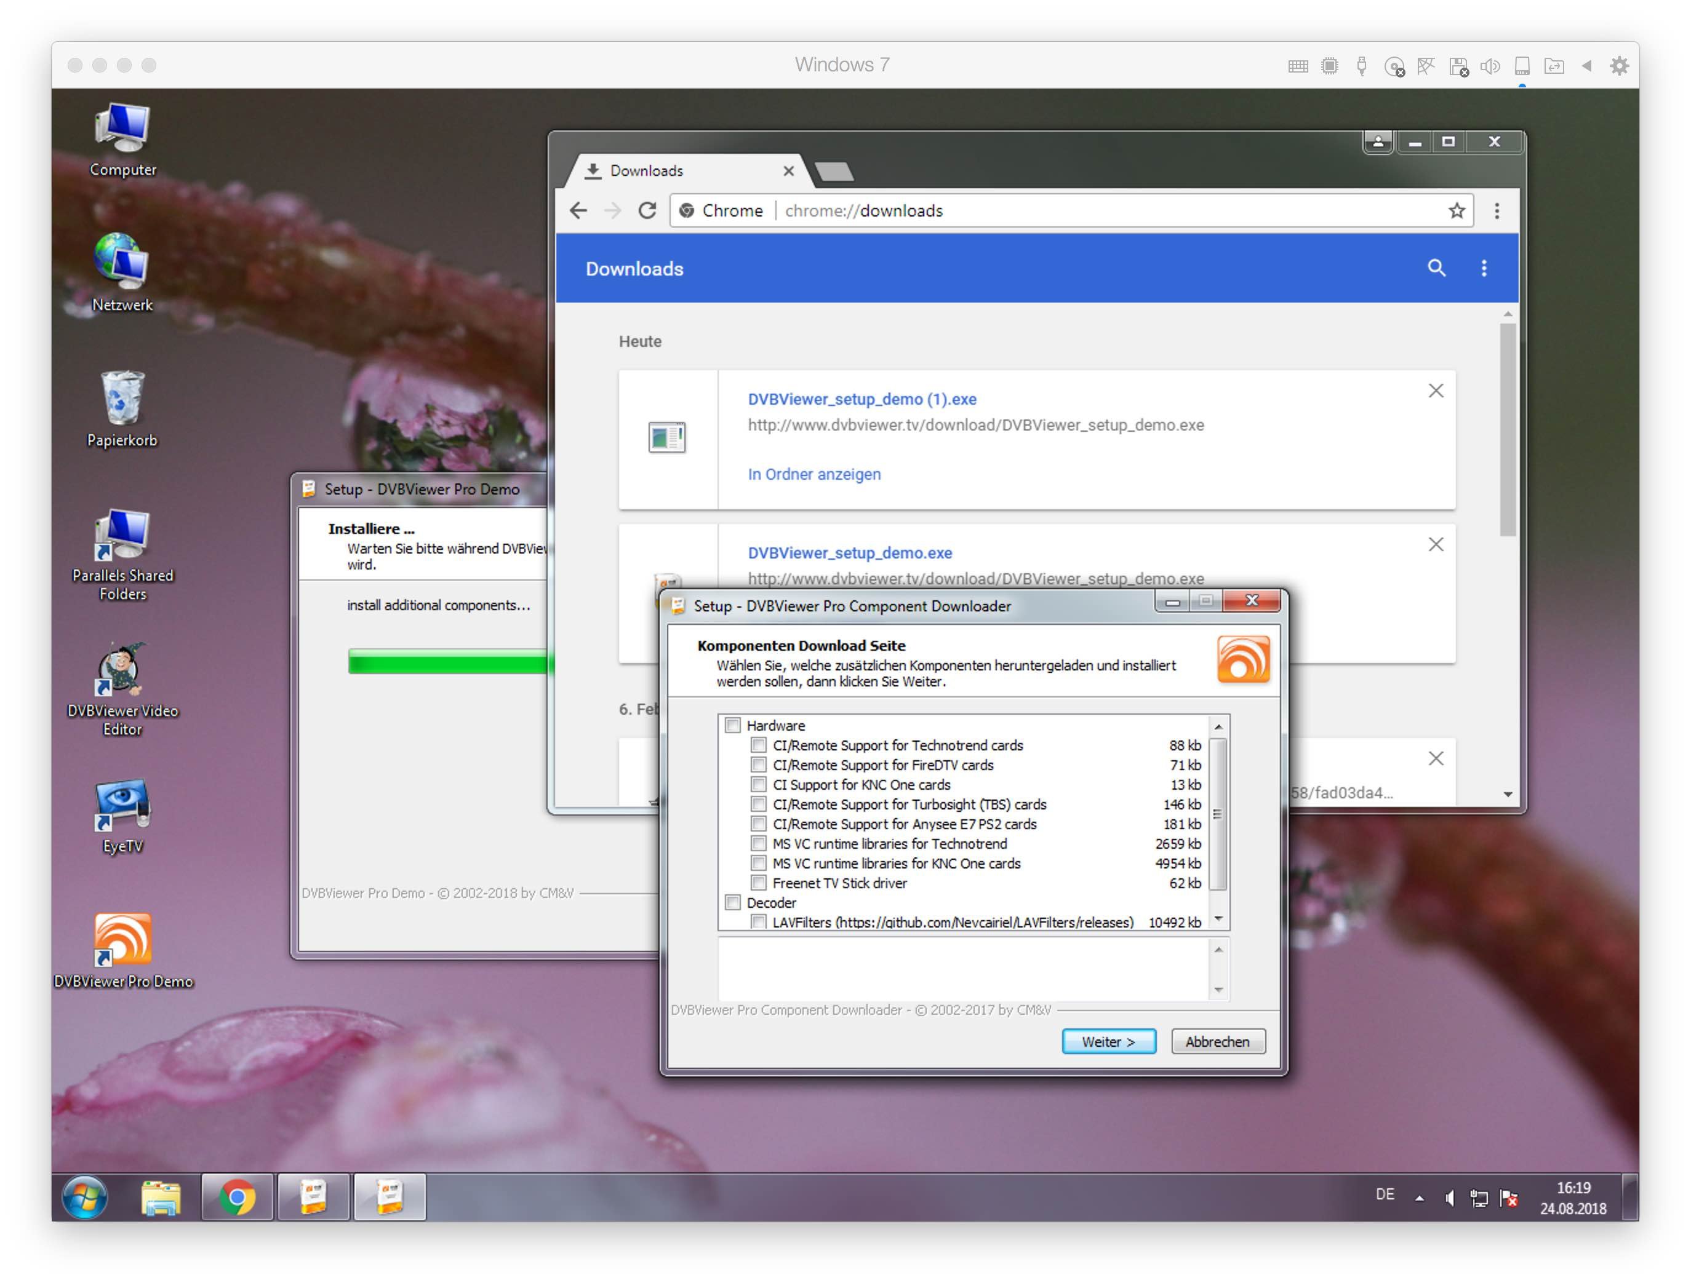Screen dimensions: 1691x1283
Task: Select the EyeTV desktop shortcut
Action: 122,816
